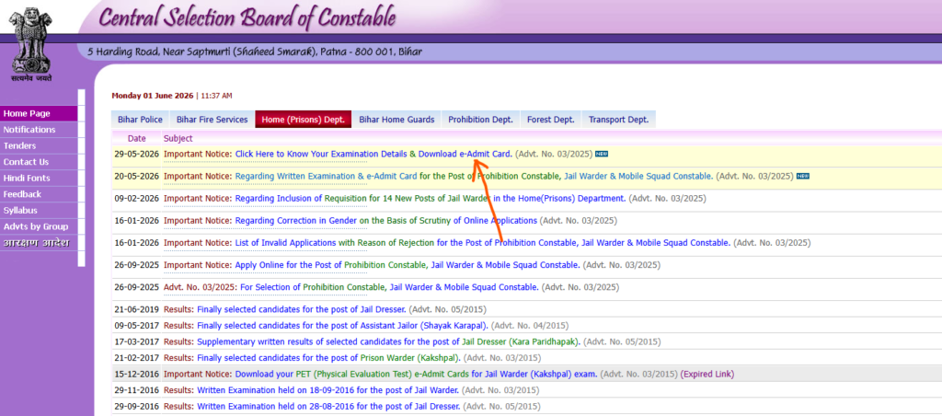Click NEW badge on 29-05-2026 notice
The height and width of the screenshot is (416, 942).
coord(602,154)
